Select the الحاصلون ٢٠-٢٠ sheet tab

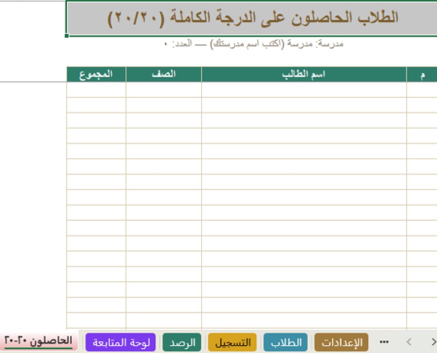click(x=39, y=341)
